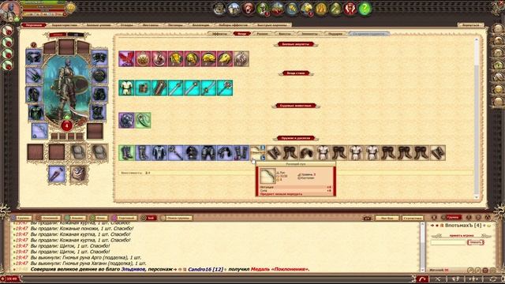This screenshot has height=284, width=505.
Task: Click the invite player name input field
Action: (x=448, y=242)
